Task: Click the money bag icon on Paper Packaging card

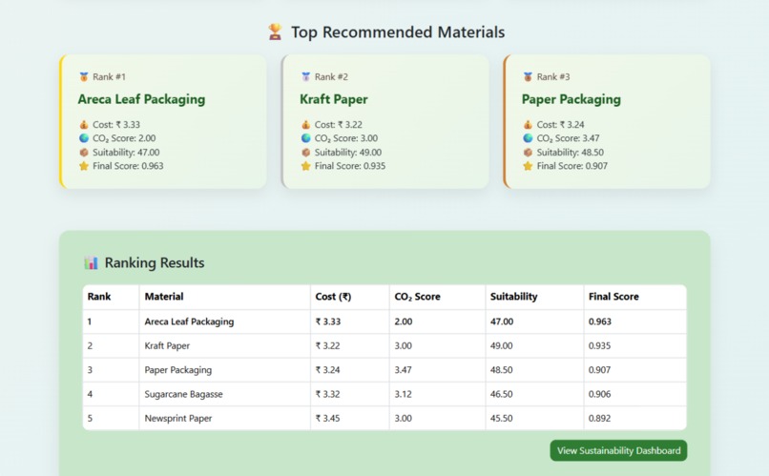Action: [528, 125]
